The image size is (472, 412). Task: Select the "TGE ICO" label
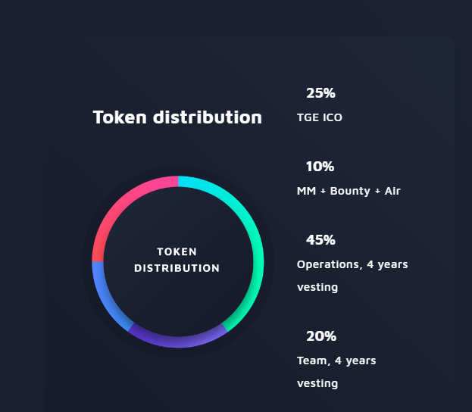click(320, 117)
